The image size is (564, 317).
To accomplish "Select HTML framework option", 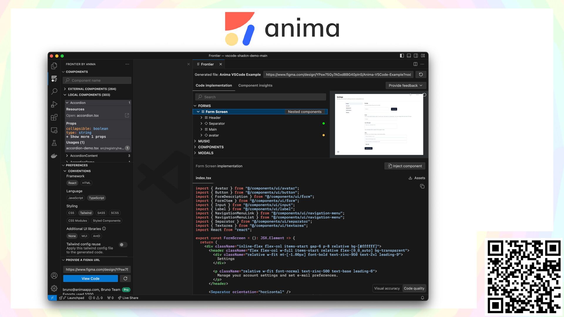I will click(86, 183).
